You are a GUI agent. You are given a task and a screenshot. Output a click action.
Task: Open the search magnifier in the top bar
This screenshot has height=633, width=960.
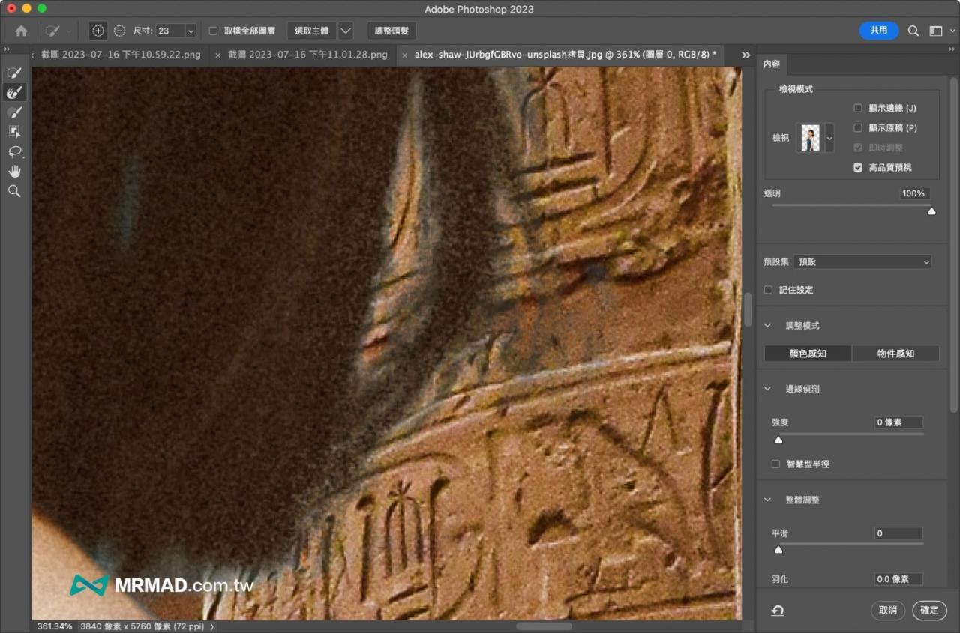coord(913,31)
